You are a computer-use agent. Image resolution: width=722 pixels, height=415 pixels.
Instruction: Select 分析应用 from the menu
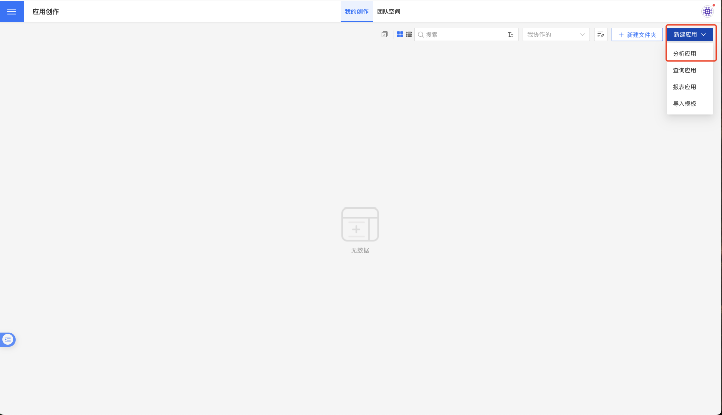684,54
